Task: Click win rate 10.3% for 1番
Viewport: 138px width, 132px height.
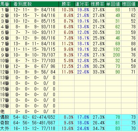Action: pyautogui.click(x=68, y=10)
